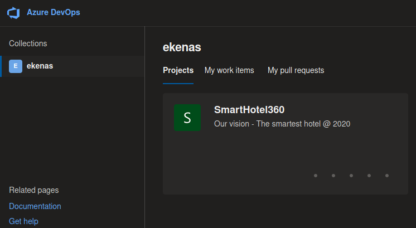Open the Get help link
This screenshot has width=416, height=228.
pyautogui.click(x=23, y=221)
